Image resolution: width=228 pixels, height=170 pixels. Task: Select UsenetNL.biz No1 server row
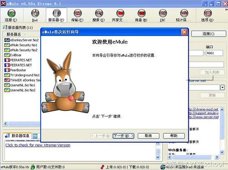(22, 85)
